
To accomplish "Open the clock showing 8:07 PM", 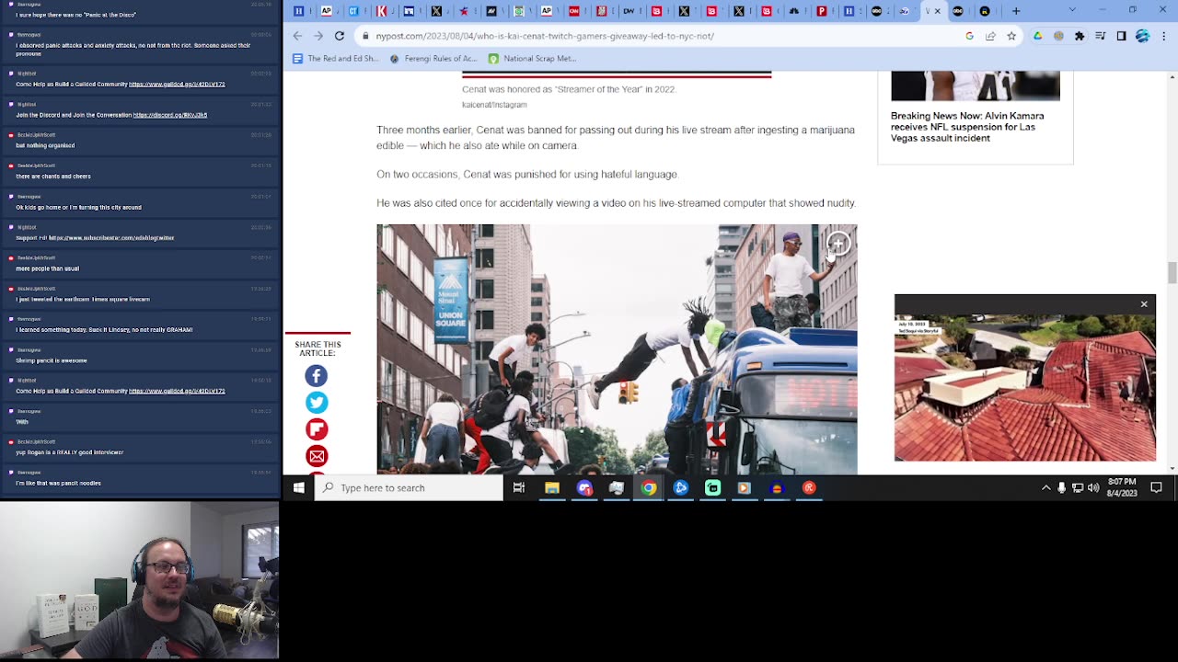I will point(1122,488).
